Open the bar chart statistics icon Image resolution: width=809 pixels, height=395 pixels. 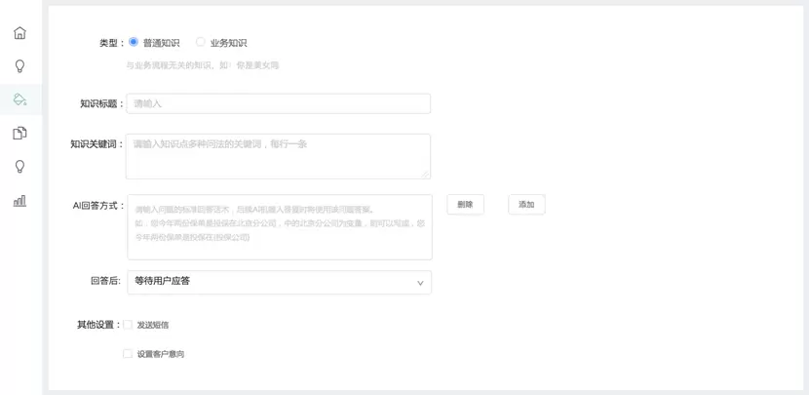click(x=19, y=201)
